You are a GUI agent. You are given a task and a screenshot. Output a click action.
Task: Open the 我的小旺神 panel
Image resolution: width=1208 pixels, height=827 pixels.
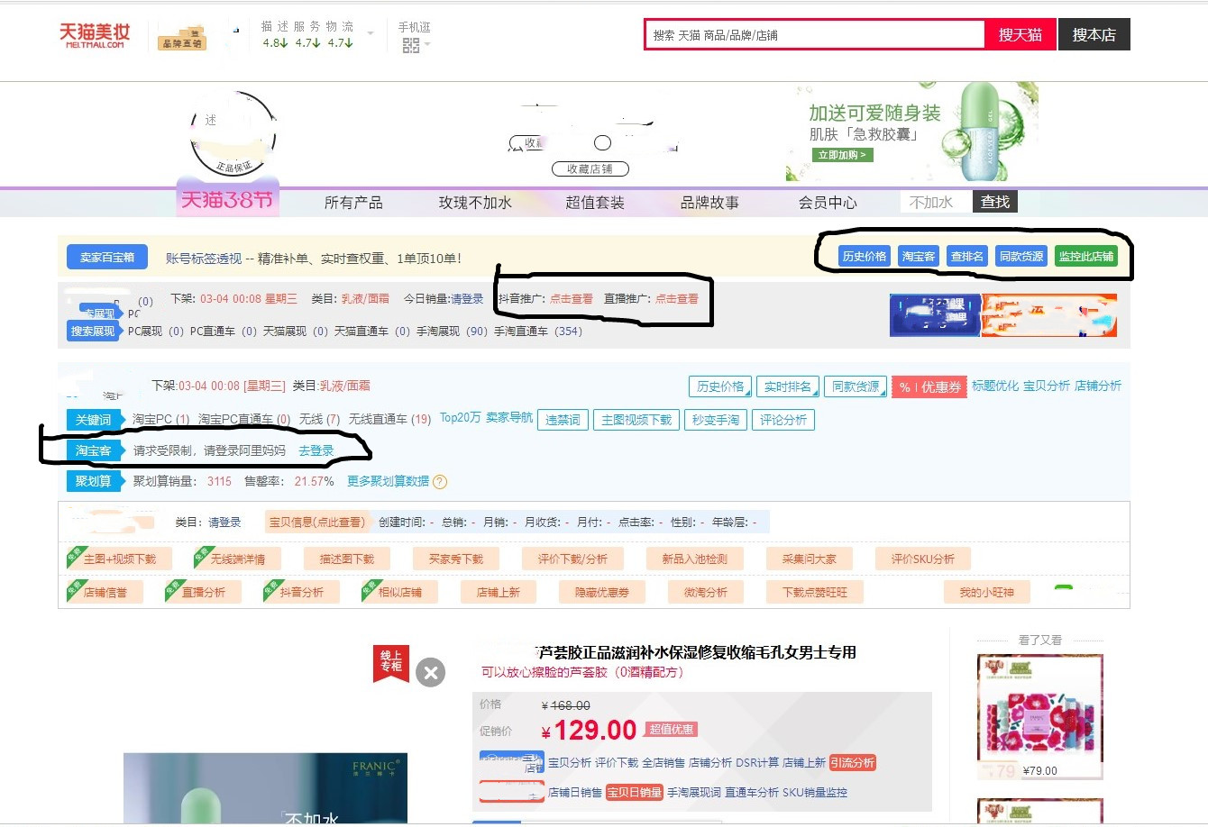[987, 591]
